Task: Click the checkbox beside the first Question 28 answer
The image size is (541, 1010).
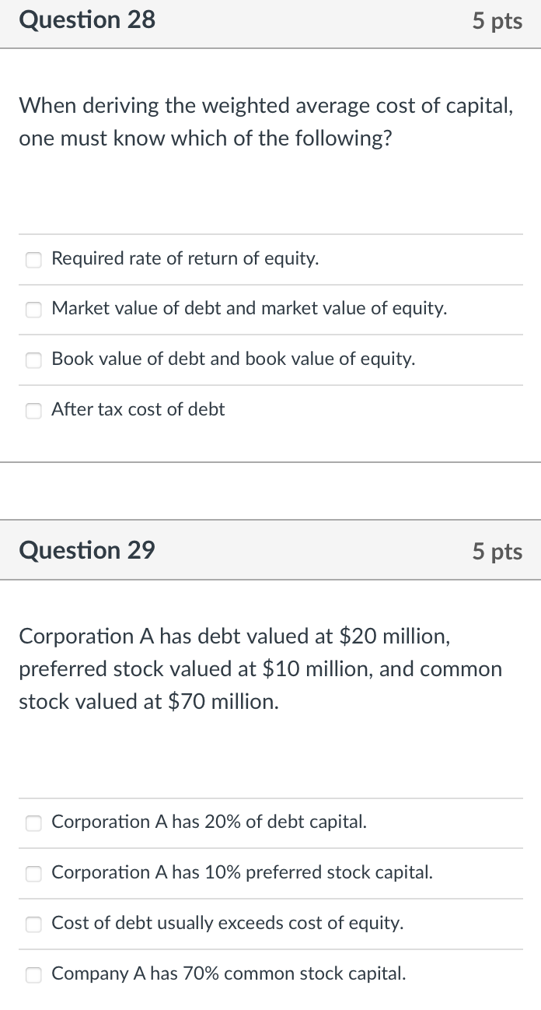Action: (x=33, y=259)
